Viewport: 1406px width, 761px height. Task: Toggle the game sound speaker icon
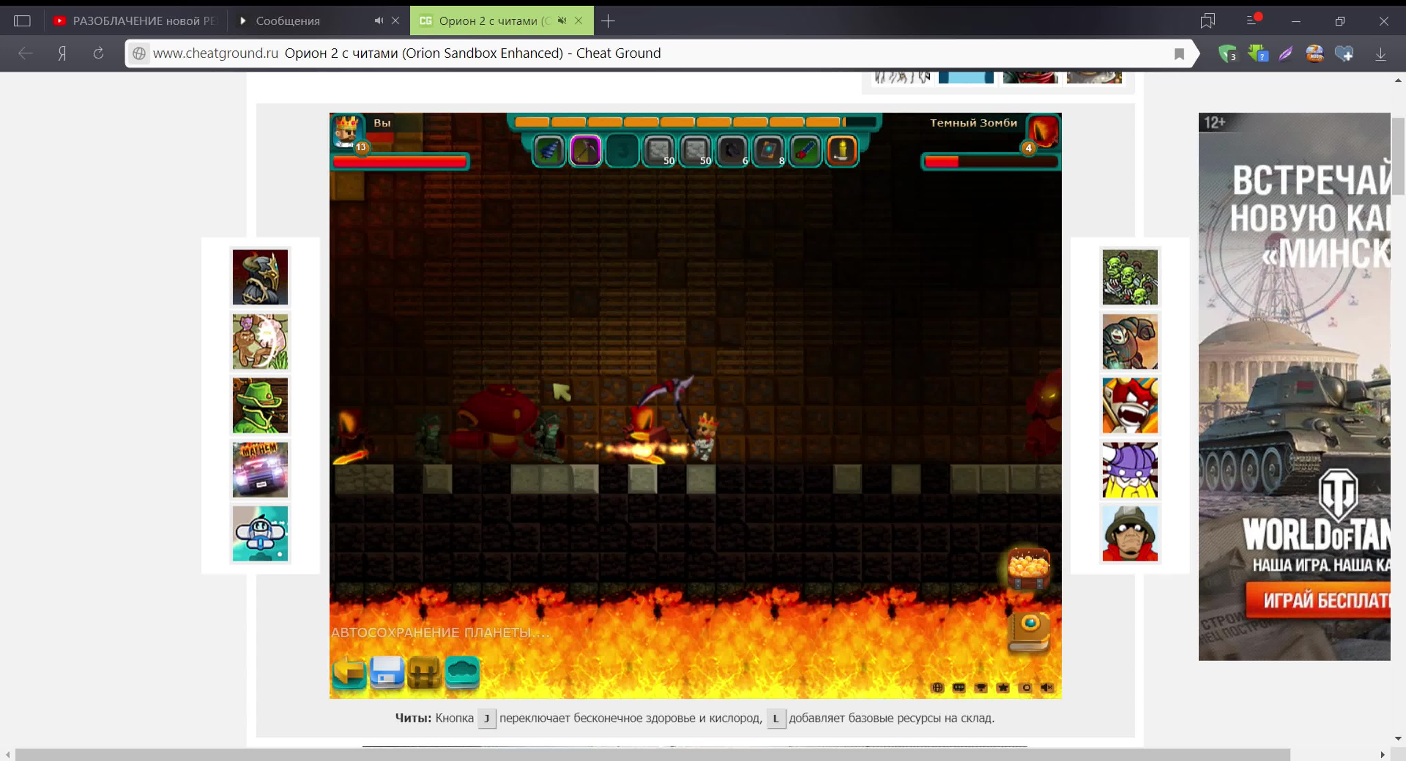[1047, 688]
